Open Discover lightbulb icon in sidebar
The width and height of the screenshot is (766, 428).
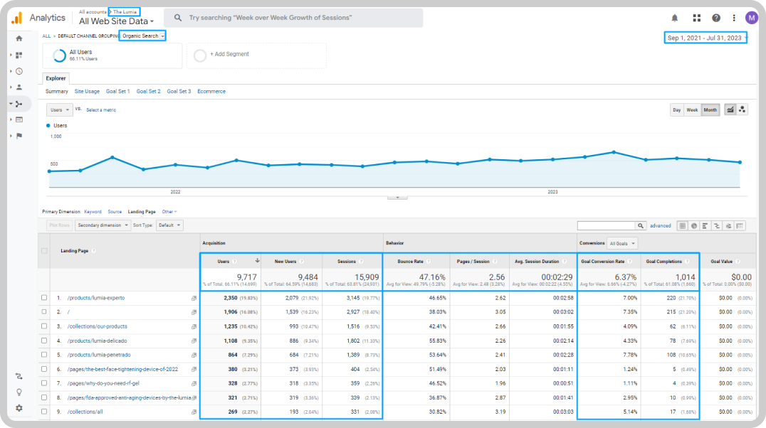pos(19,392)
